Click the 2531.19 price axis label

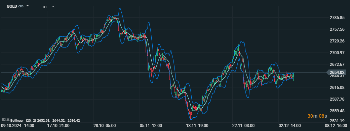coord(337,121)
